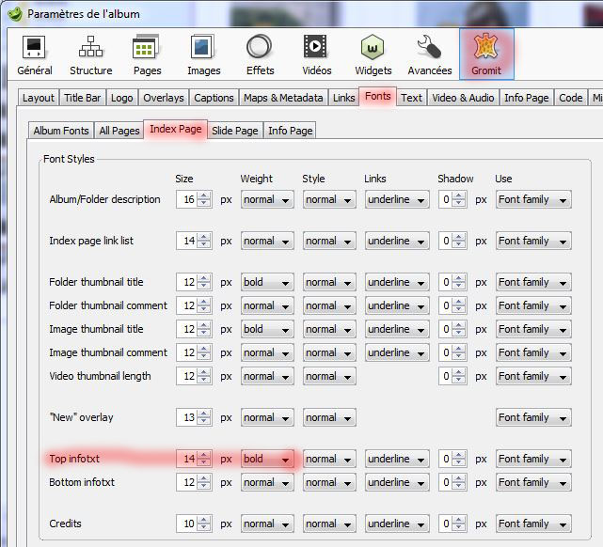Increase Size stepper for Index page link list
Image resolution: width=603 pixels, height=547 pixels.
(204, 237)
